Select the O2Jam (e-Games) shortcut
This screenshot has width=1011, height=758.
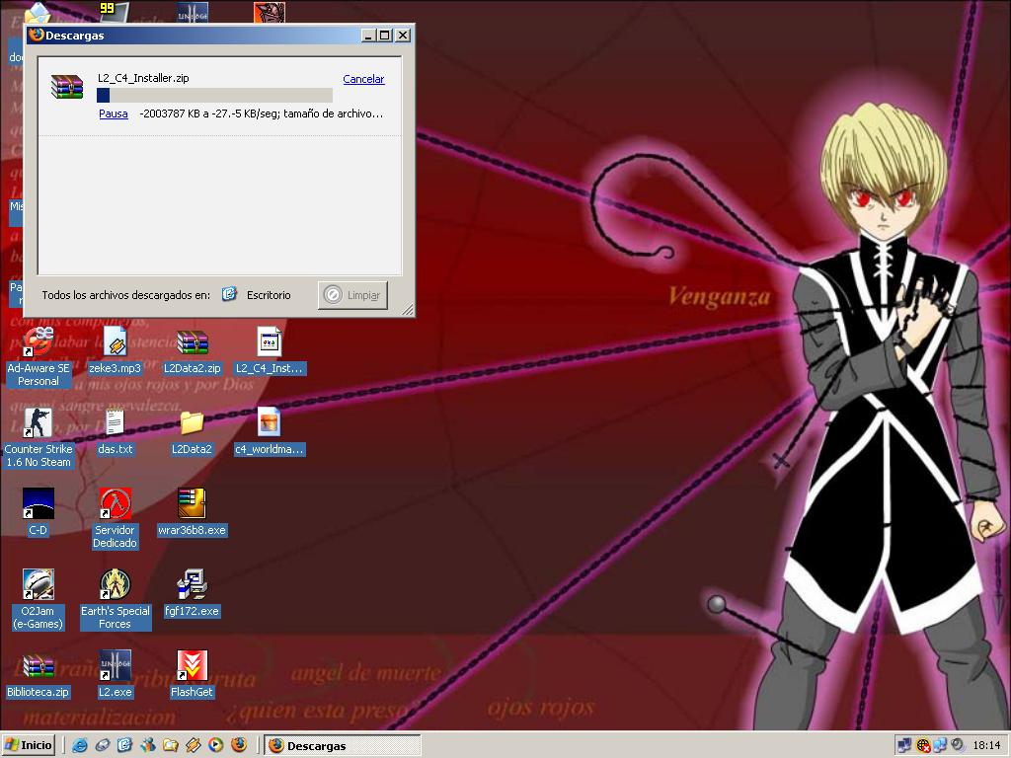point(39,599)
